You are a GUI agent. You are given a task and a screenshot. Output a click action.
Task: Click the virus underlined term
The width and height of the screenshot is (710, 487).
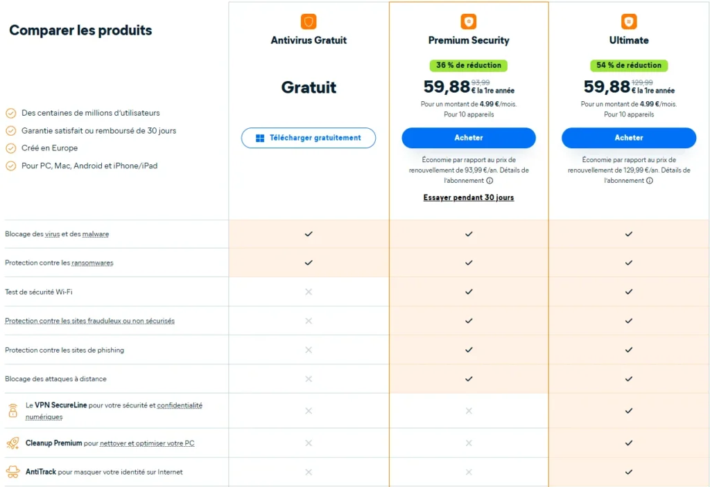(52, 234)
